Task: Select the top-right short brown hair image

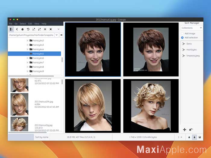Action: pos(151,50)
